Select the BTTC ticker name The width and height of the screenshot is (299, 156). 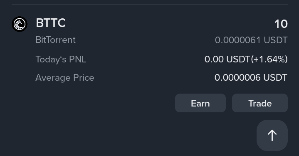point(51,23)
